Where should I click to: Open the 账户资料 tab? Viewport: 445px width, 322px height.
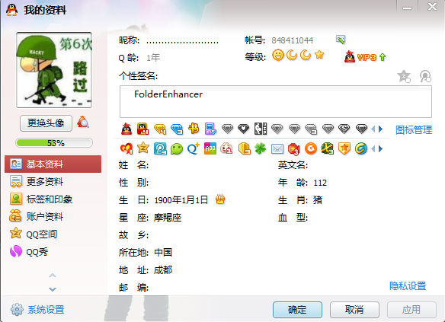[x=53, y=216]
